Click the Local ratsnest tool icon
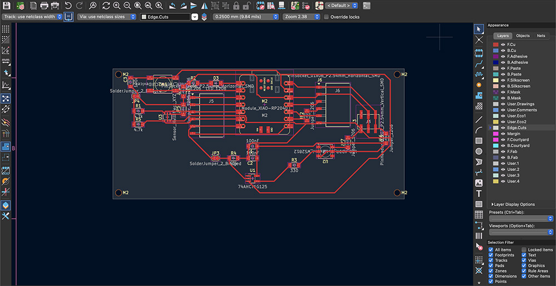The height and width of the screenshot is (286, 556). tap(479, 39)
